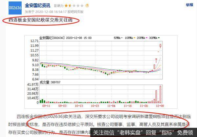Screen dimensions: 197x137
Task: Click the 9.82 price axis label
Action: [35, 60]
